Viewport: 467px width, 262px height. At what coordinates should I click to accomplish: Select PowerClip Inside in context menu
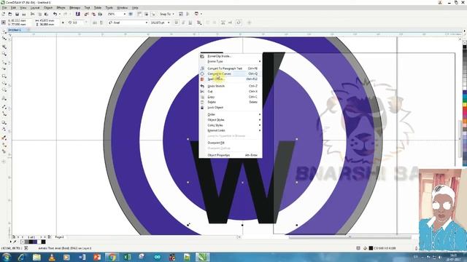click(231, 56)
